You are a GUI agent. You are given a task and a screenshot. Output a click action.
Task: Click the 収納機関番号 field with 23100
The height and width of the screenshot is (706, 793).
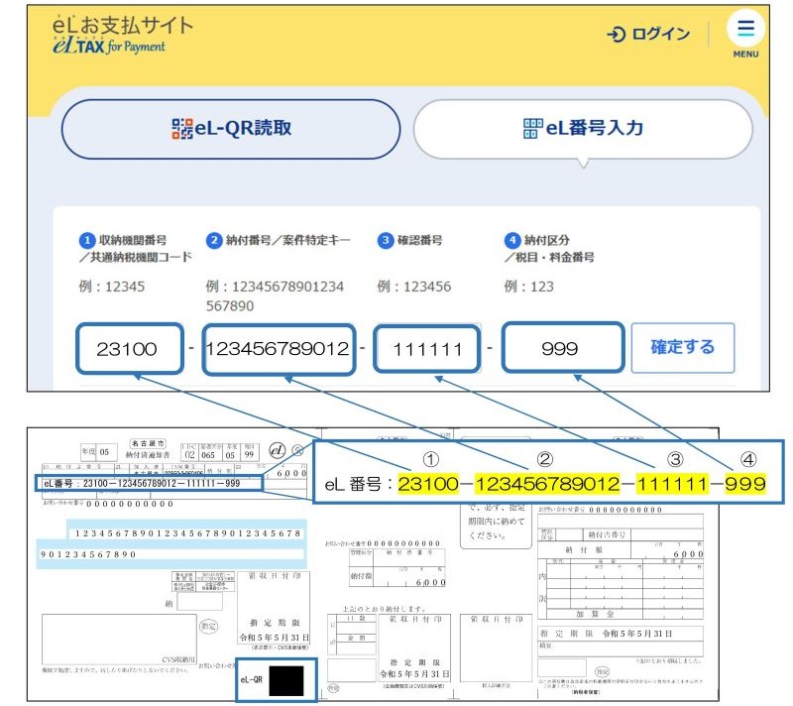point(130,348)
